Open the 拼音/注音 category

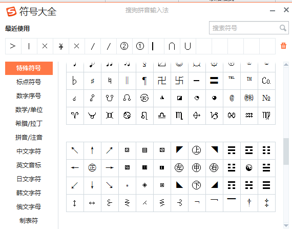[x=29, y=138]
